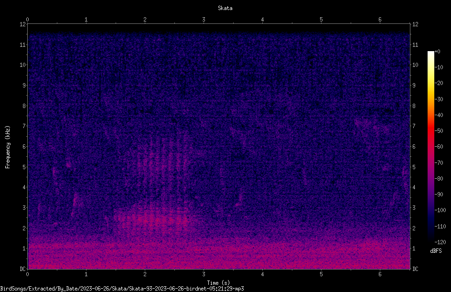Click the "Skata" title above the spectrogram
451x292 pixels.
(225, 8)
